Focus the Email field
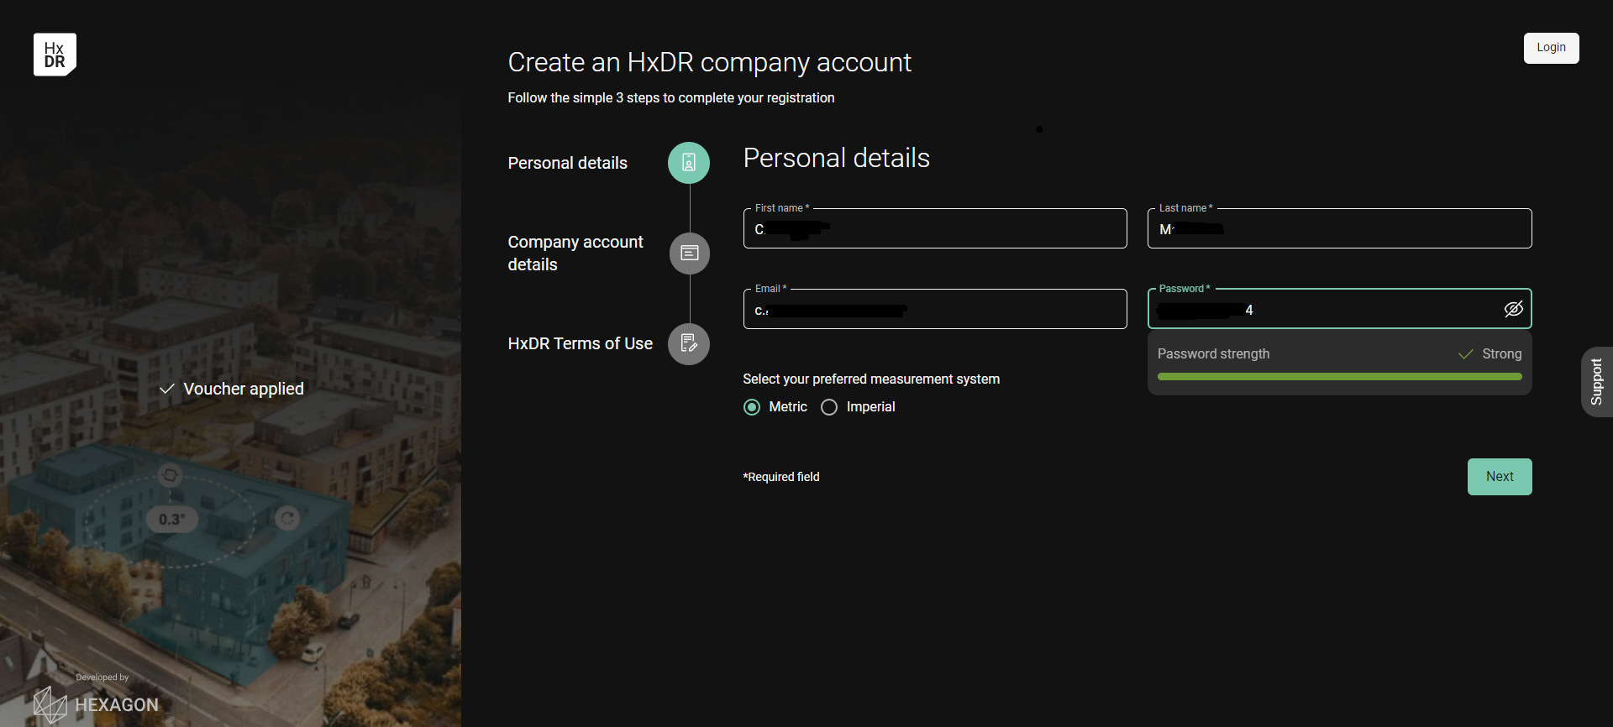This screenshot has width=1613, height=727. click(x=935, y=309)
